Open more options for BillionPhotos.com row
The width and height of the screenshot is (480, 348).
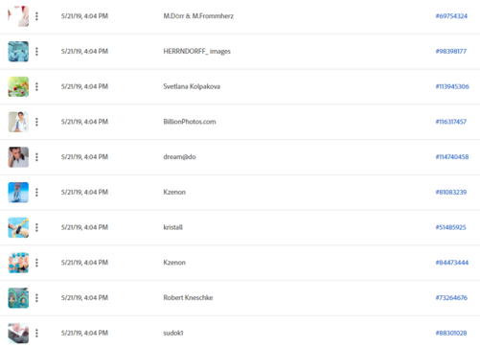point(36,122)
